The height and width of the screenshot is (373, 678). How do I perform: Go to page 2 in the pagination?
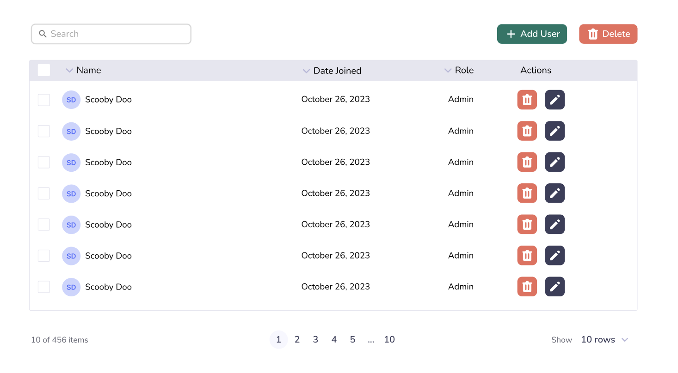(297, 340)
